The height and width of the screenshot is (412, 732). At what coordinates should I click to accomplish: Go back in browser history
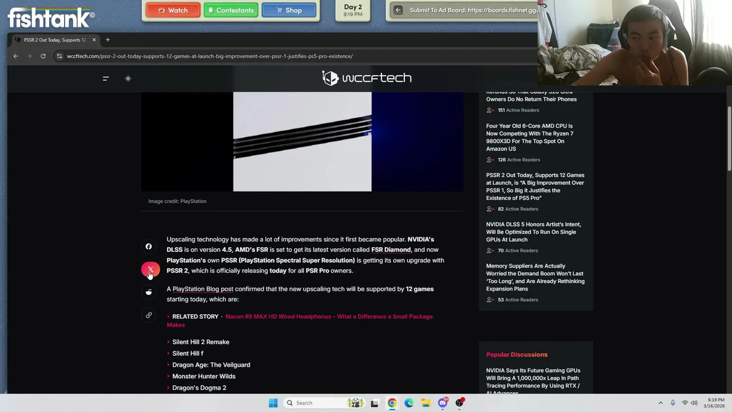tap(15, 56)
